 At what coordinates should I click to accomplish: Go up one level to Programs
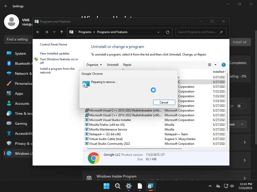click(x=62, y=32)
